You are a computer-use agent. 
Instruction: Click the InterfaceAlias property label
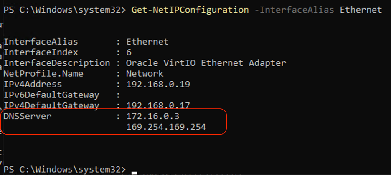click(41, 42)
